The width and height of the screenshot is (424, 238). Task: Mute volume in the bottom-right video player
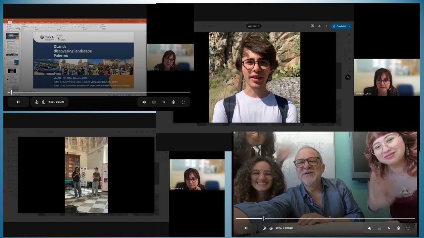tap(370, 228)
